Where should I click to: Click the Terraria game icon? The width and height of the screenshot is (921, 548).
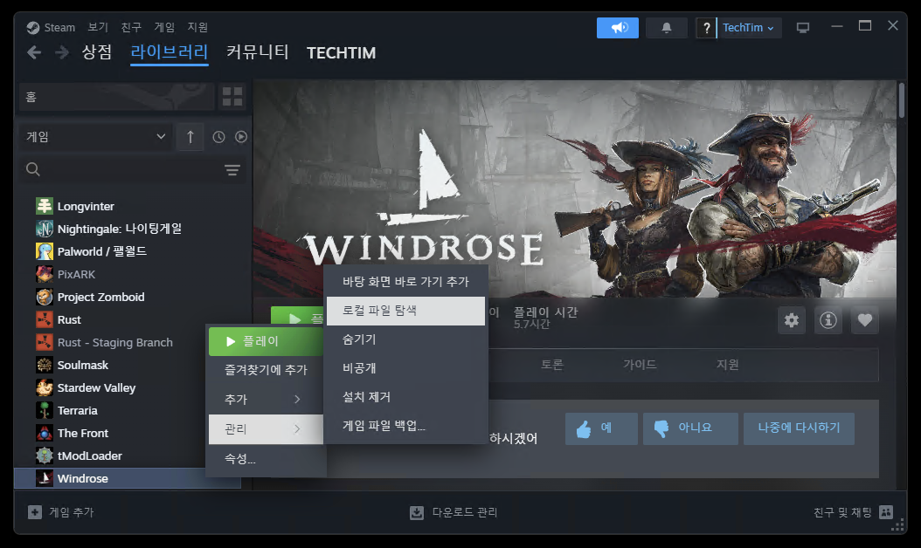coord(44,410)
